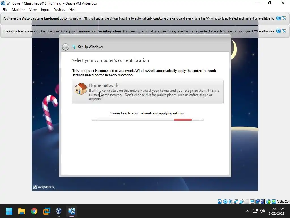Click the mouse integration status icon
Viewport: 290px width, 218px height.
pyautogui.click(x=268, y=202)
